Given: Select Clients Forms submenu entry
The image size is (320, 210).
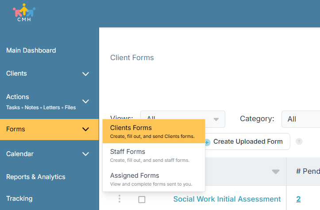Looking at the screenshot, I should (154, 131).
